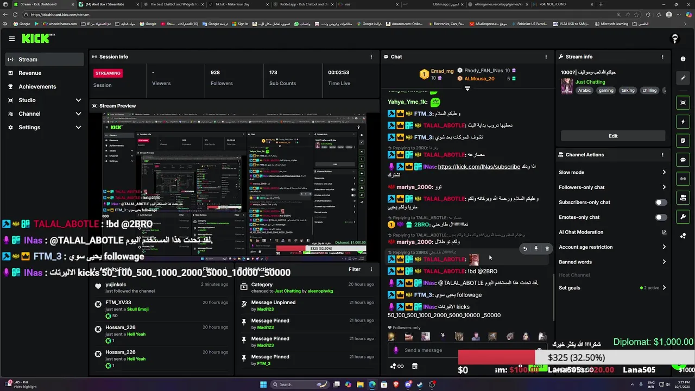Open the chat points infinity icon
The image size is (695, 391).
tap(398, 366)
